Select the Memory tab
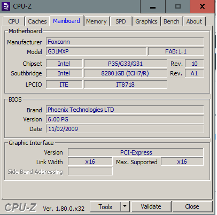The height and width of the screenshot is (215, 217). [x=96, y=21]
